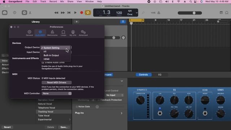The height and width of the screenshot is (130, 231).
Task: Open the No Input dropdown
Action: [x=114, y=95]
